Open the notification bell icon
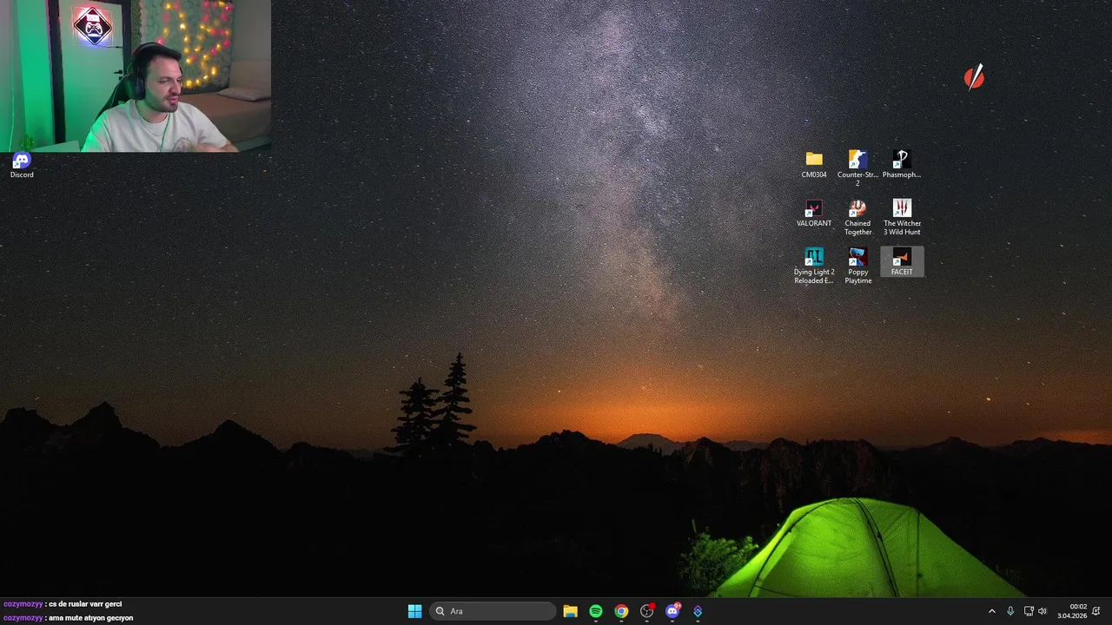This screenshot has width=1112, height=625. (x=1096, y=611)
